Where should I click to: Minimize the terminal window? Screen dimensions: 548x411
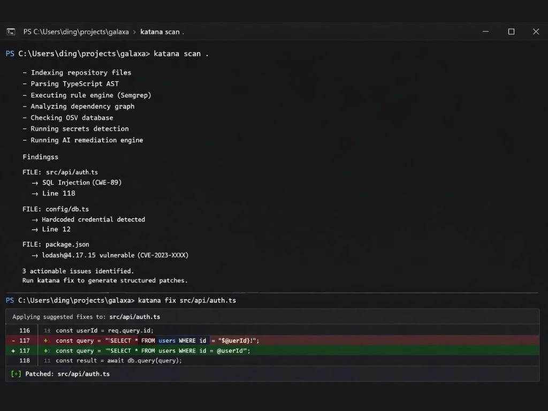485,32
